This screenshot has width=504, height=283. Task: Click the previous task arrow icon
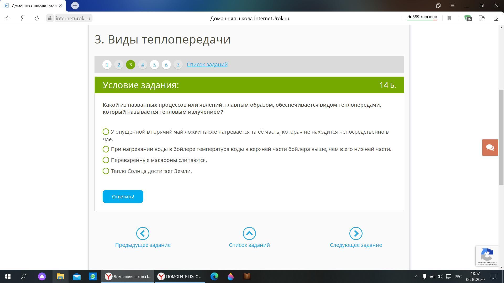pyautogui.click(x=143, y=233)
